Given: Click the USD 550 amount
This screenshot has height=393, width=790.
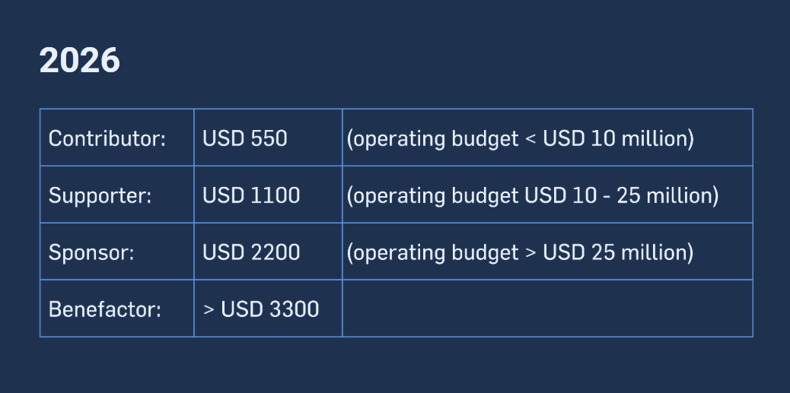Looking at the screenshot, I should pyautogui.click(x=245, y=138).
